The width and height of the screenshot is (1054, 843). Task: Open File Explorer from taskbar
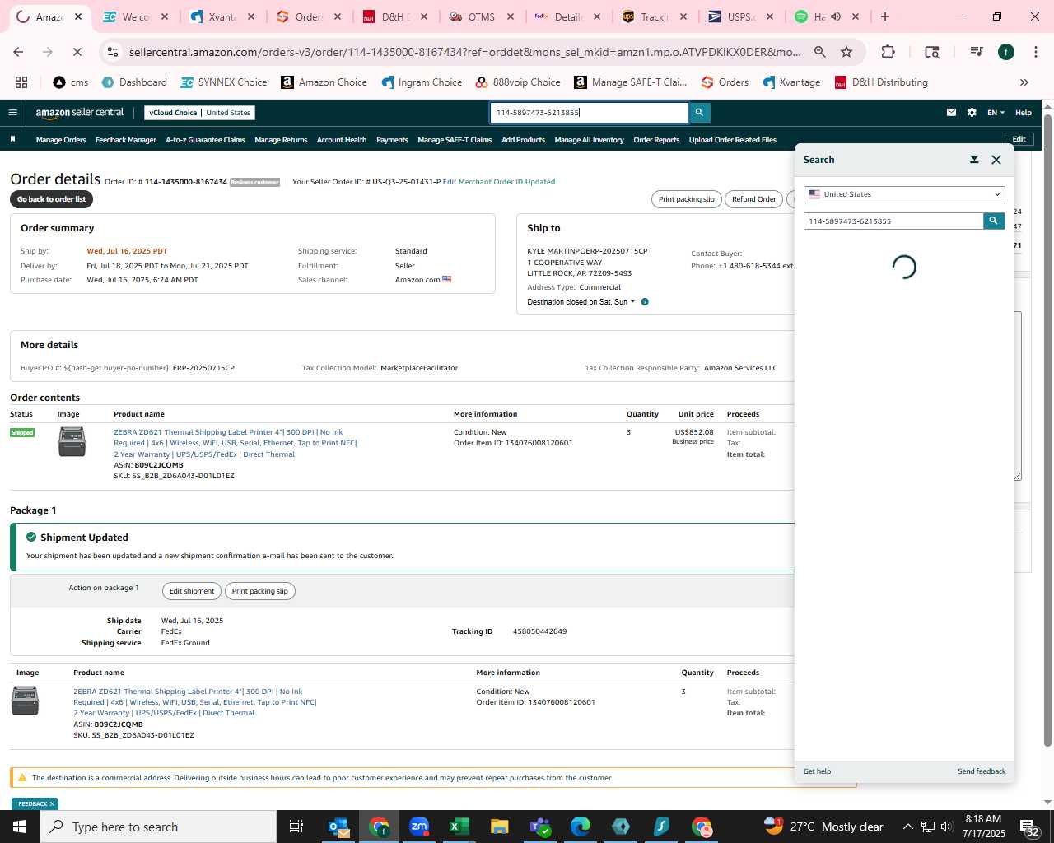pos(500,827)
